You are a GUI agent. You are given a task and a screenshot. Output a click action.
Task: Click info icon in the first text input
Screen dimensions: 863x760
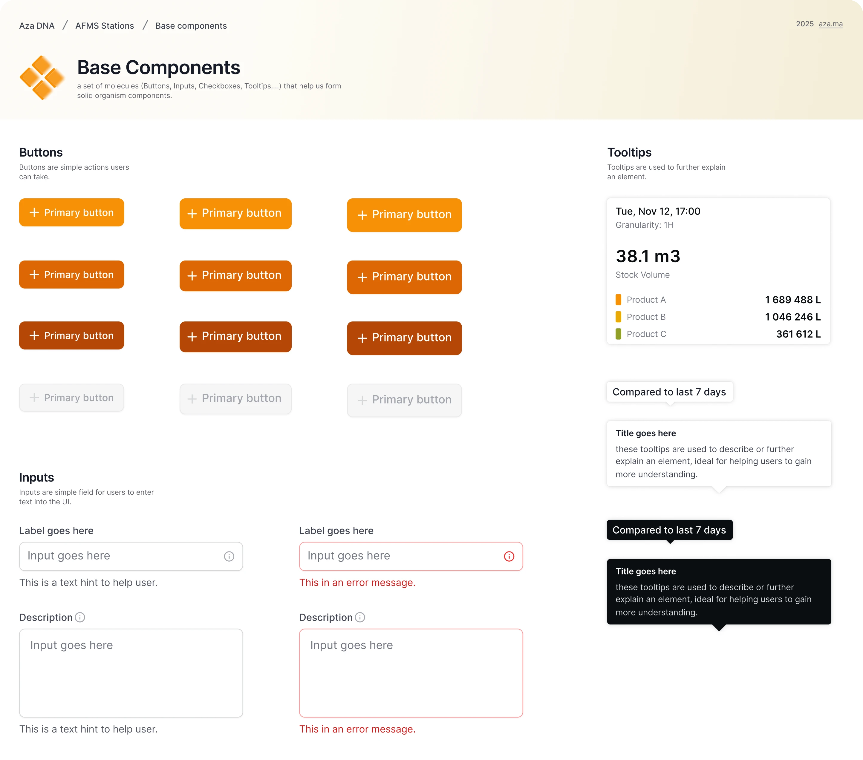229,556
